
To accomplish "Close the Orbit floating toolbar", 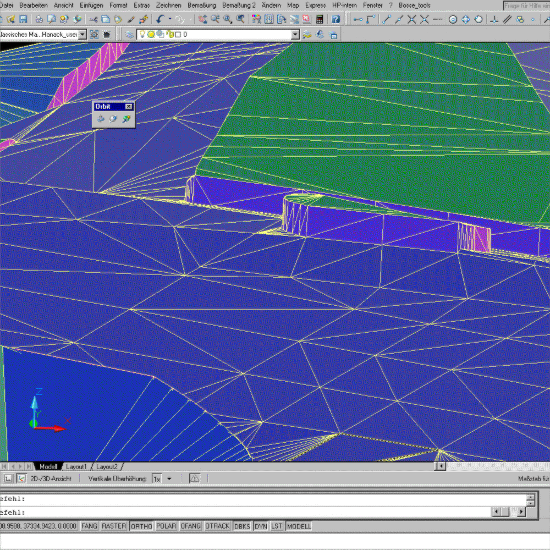I will [x=129, y=107].
